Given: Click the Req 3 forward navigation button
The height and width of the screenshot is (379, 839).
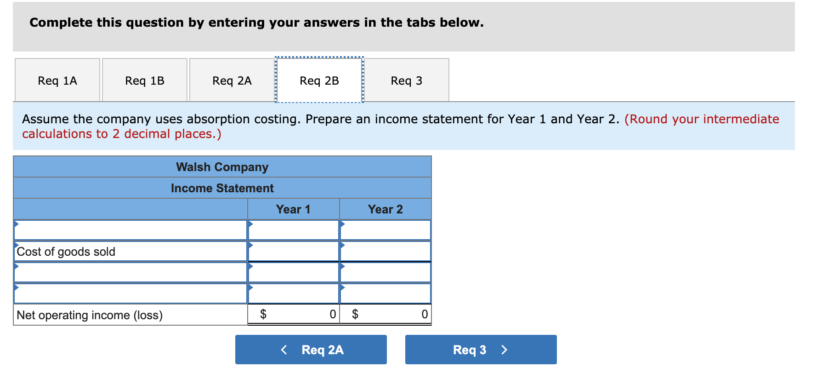Looking at the screenshot, I should [481, 350].
